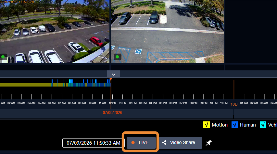Toggle the Human filter checkbox
The height and width of the screenshot is (154, 277).
click(x=234, y=125)
